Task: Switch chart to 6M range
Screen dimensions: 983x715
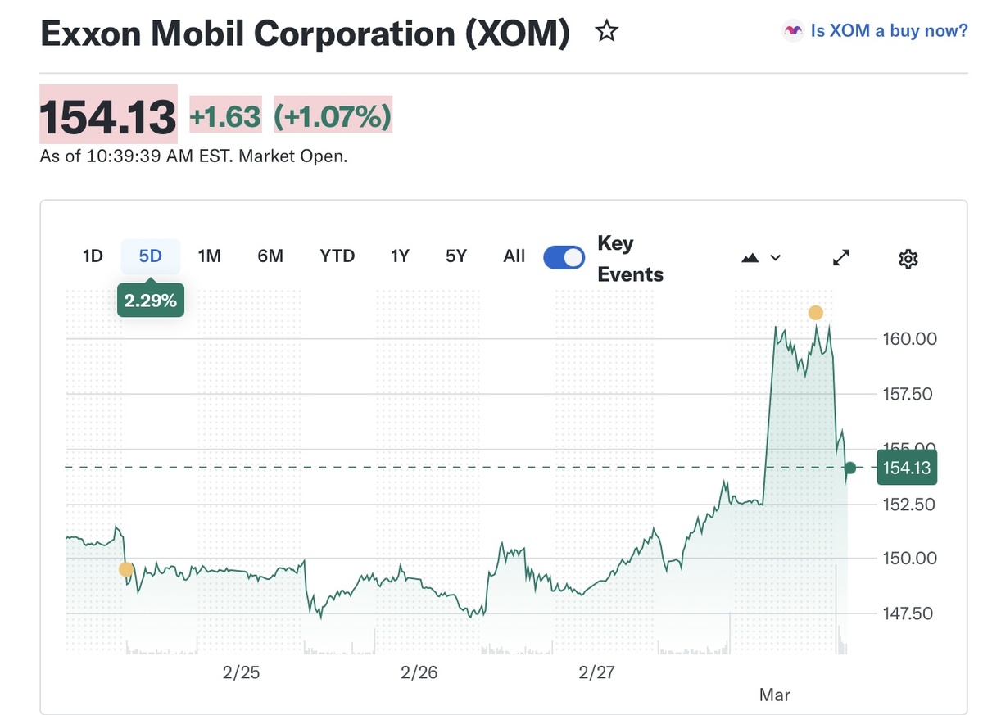Action: 270,256
